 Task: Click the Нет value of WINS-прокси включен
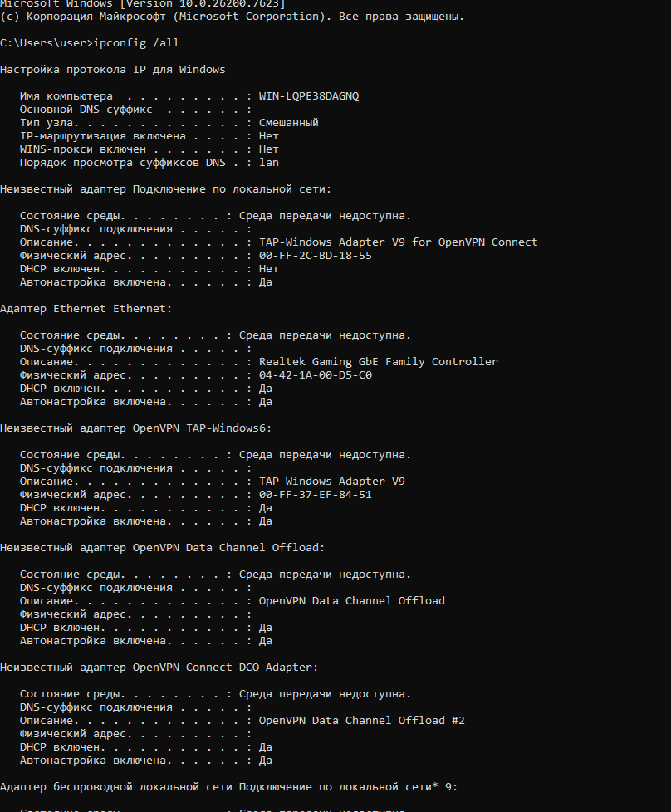[x=268, y=149]
